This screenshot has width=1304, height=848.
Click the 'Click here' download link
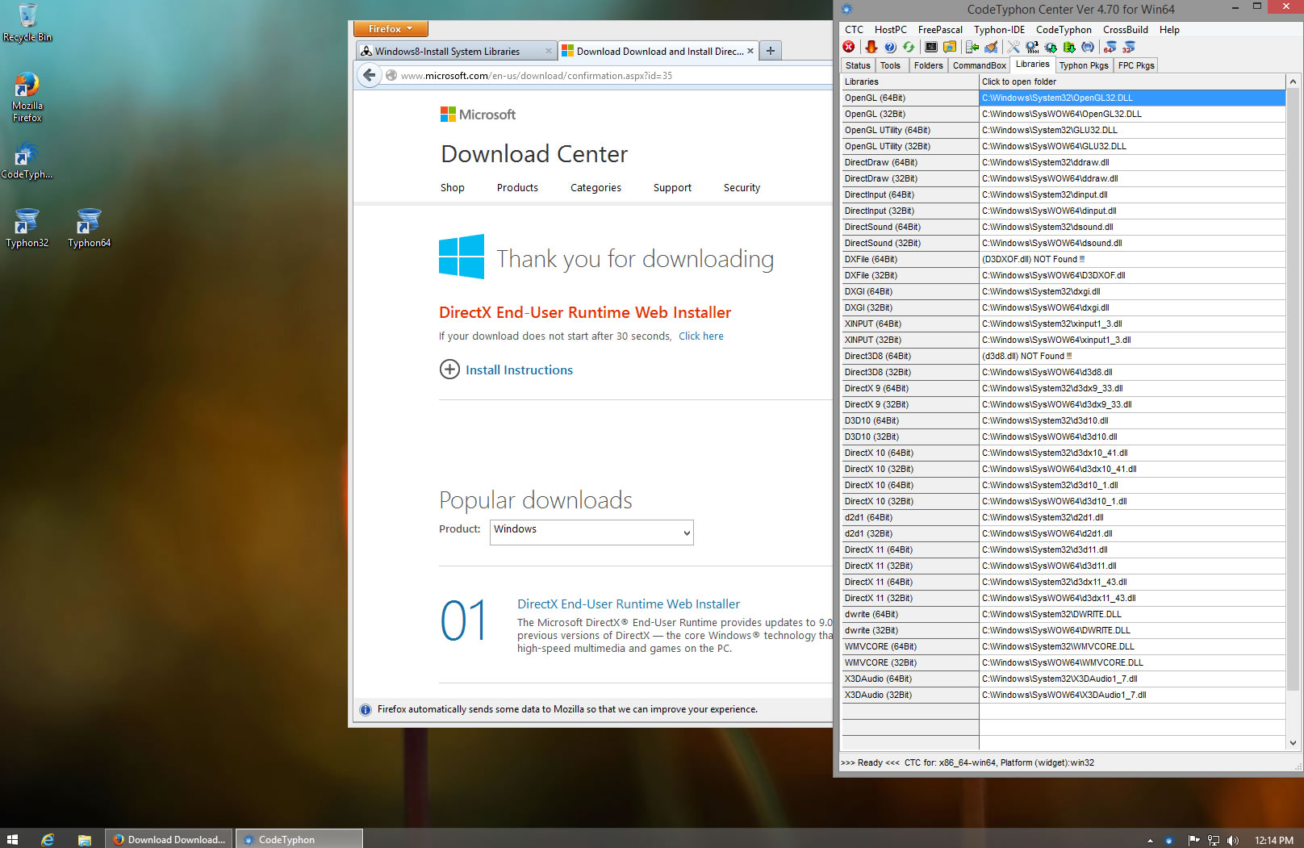coord(700,336)
